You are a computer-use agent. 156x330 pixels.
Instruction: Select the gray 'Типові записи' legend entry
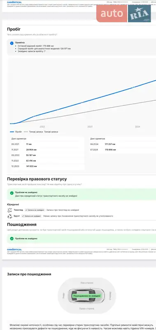tap(33, 132)
